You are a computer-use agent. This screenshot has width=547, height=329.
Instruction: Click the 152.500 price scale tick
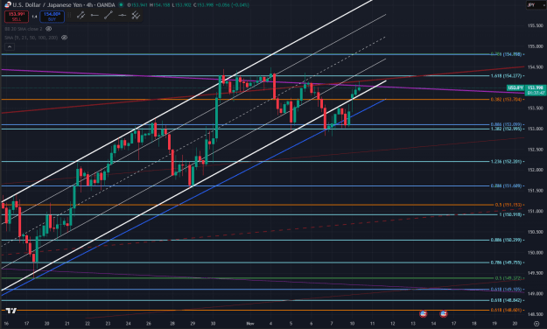(535, 150)
